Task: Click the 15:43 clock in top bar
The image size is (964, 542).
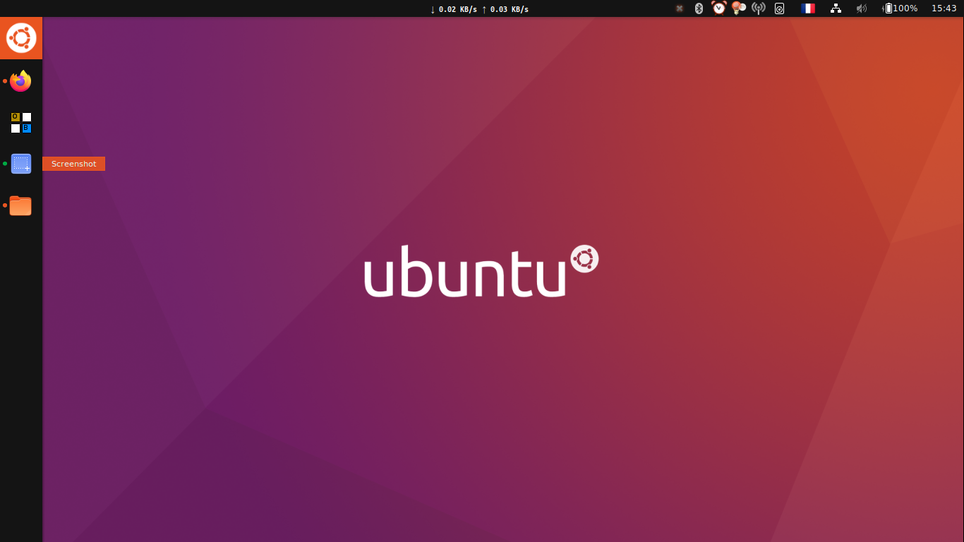Action: coord(944,8)
